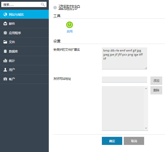This screenshot has height=152, width=165.
Task: Confirm settings with the 确定 button
Action: tap(112, 141)
